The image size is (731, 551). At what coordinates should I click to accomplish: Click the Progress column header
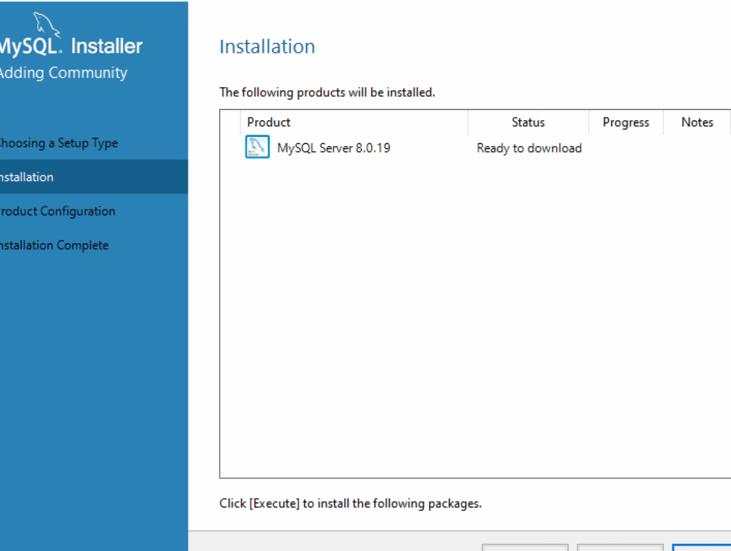pyautogui.click(x=625, y=123)
